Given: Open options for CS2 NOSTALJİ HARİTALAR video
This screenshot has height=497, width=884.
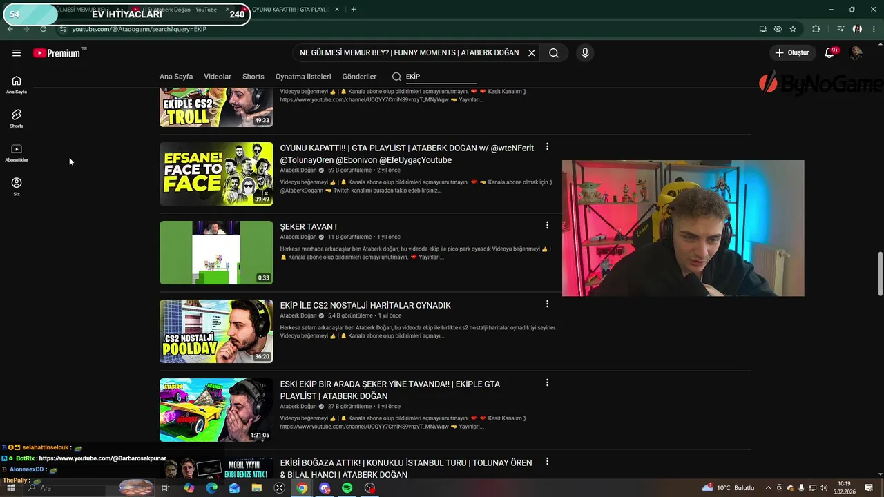Looking at the screenshot, I should [x=547, y=304].
